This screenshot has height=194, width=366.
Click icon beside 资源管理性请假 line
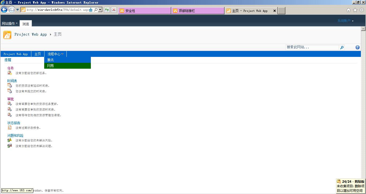[10, 115]
